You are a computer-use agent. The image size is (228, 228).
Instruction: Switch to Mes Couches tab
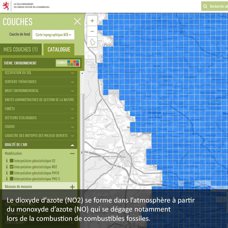point(21,49)
